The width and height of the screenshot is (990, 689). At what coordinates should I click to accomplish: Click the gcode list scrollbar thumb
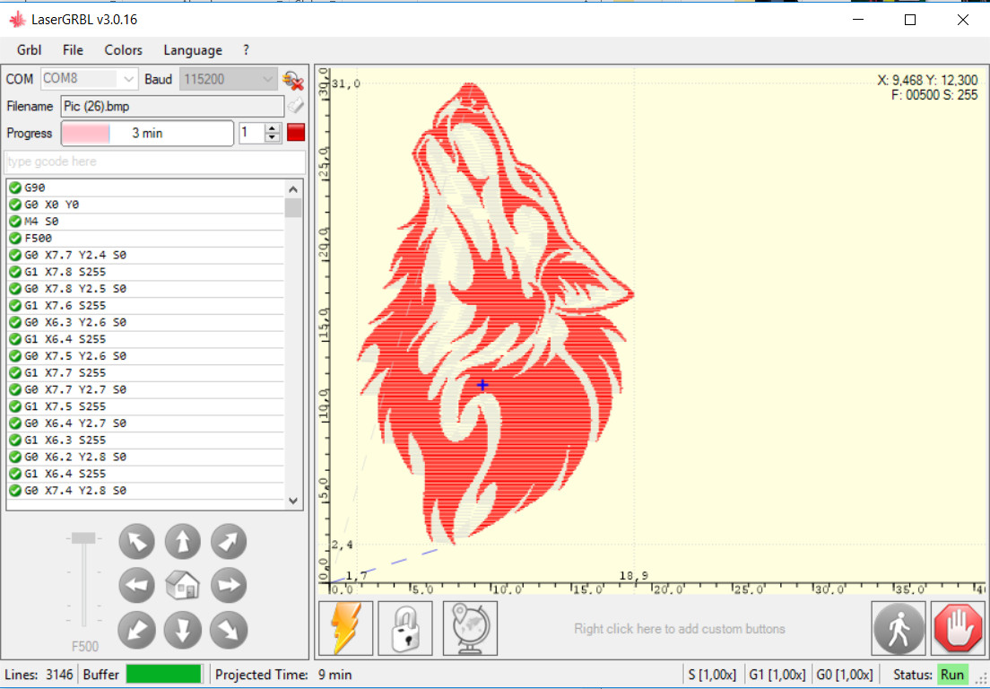click(x=293, y=208)
